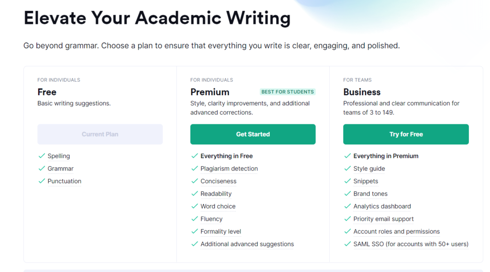
Task: Click the checkmark beside SAML SSO feature
Action: coord(347,244)
